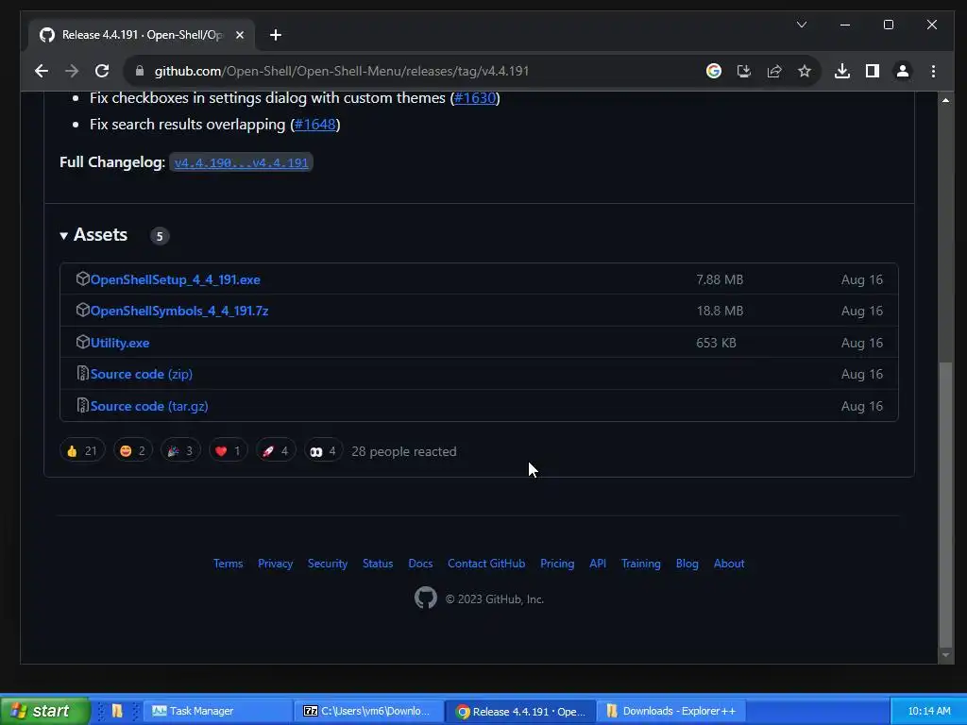Click the 10:14 AM clock
The width and height of the screenshot is (967, 725).
pyautogui.click(x=929, y=711)
